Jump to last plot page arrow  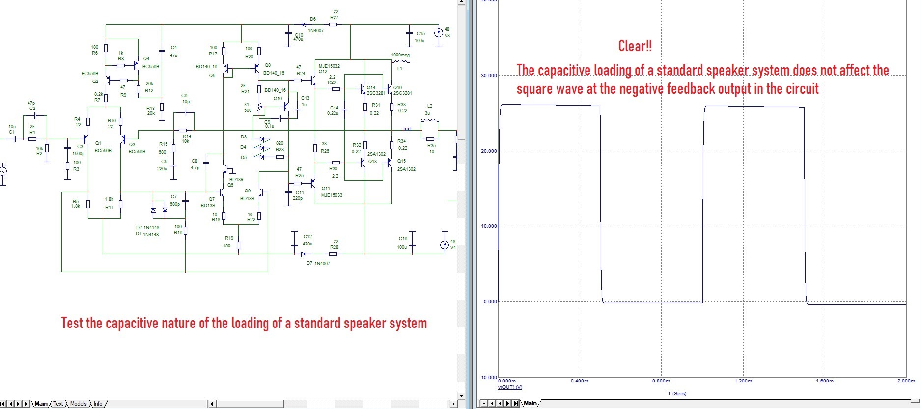click(x=515, y=404)
